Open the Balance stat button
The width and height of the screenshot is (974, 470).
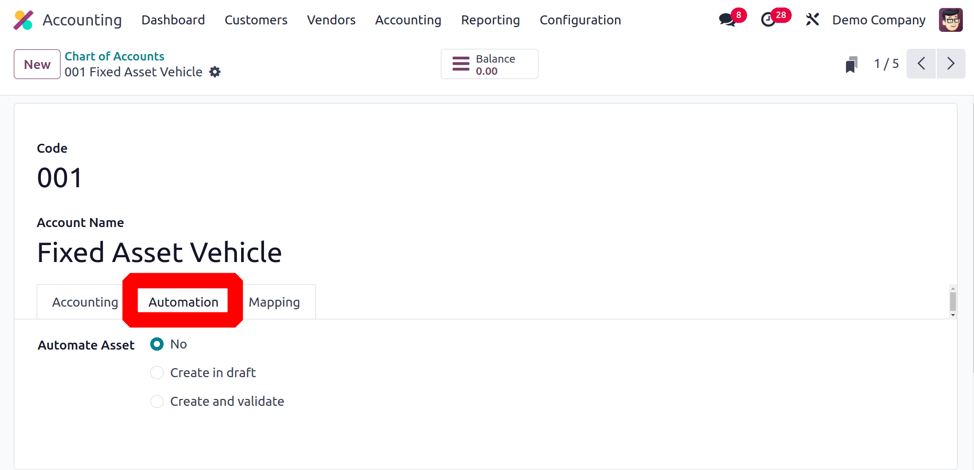coord(489,64)
